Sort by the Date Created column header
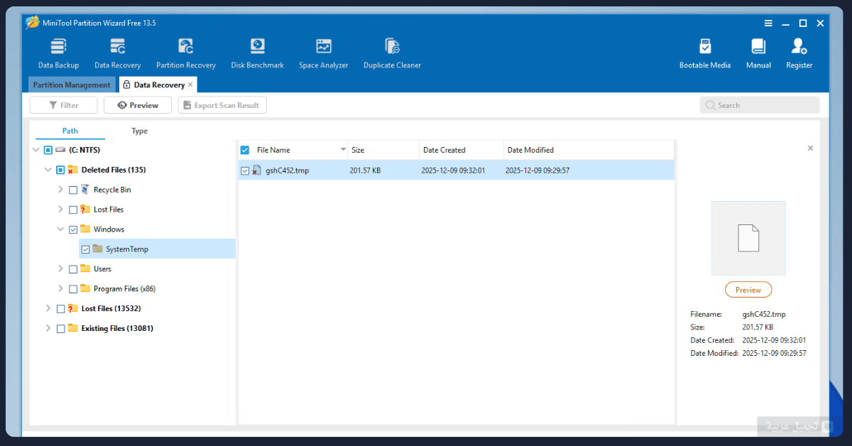This screenshot has height=446, width=852. (x=461, y=150)
